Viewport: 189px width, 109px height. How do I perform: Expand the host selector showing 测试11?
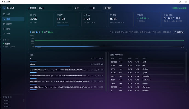(55, 8)
